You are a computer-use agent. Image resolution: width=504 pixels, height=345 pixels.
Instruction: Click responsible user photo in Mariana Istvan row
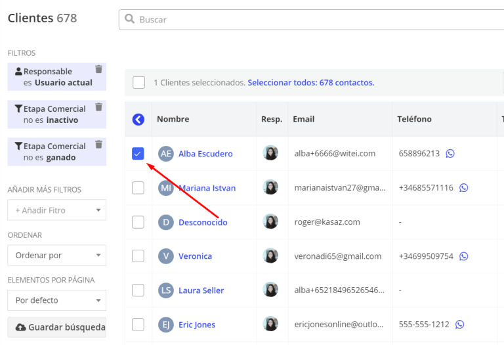[x=270, y=187]
